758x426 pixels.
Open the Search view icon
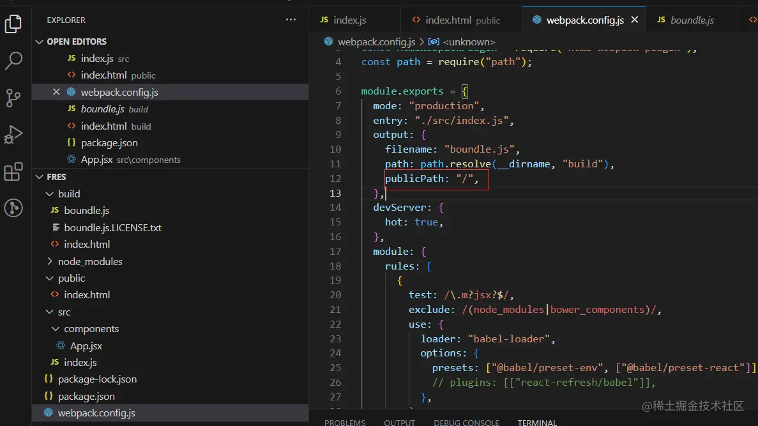click(x=13, y=61)
